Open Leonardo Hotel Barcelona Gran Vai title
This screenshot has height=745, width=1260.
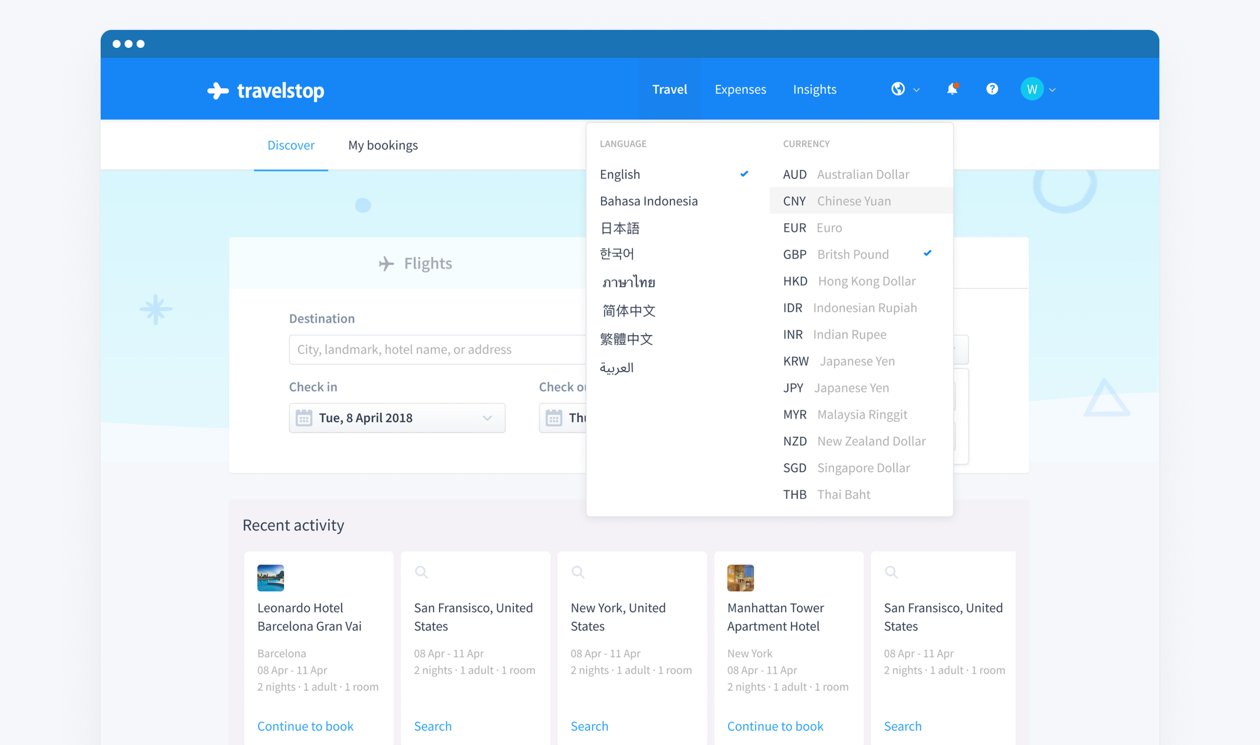309,617
